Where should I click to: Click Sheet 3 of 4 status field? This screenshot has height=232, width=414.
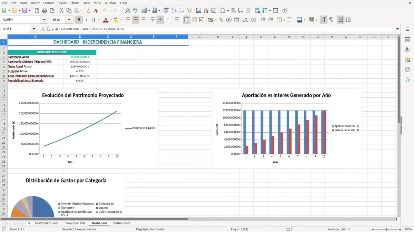click(17, 229)
